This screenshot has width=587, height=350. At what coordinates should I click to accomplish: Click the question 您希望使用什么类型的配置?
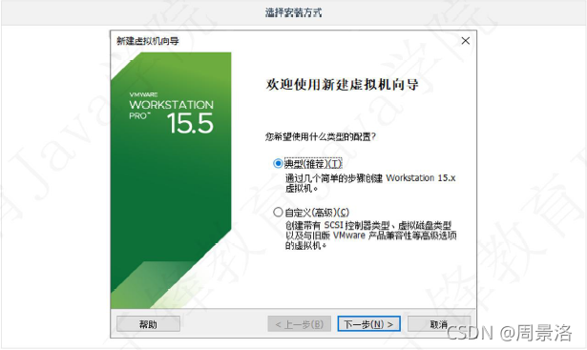(x=321, y=137)
